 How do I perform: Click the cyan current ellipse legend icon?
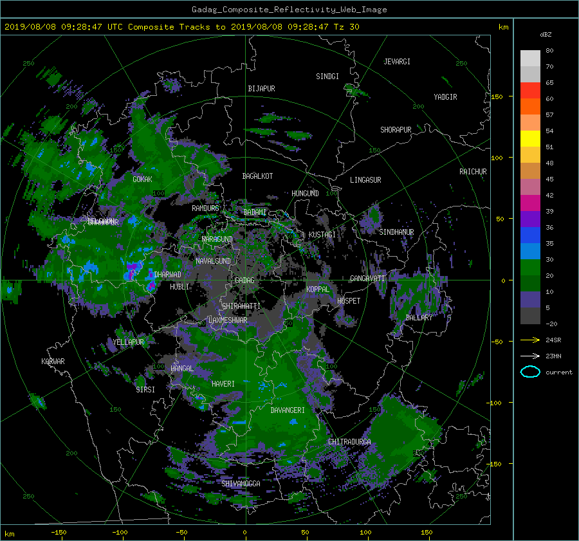[x=530, y=372]
